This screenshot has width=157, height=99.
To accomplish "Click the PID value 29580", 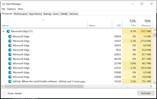I will (117, 72).
